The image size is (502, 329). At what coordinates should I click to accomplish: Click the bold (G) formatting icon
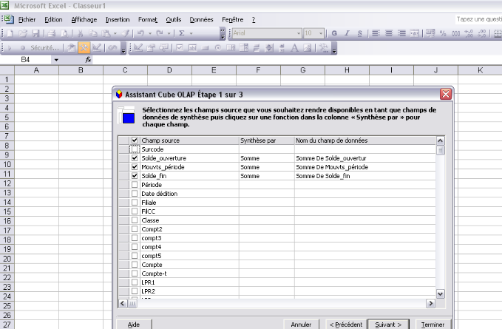pyautogui.click(x=335, y=33)
